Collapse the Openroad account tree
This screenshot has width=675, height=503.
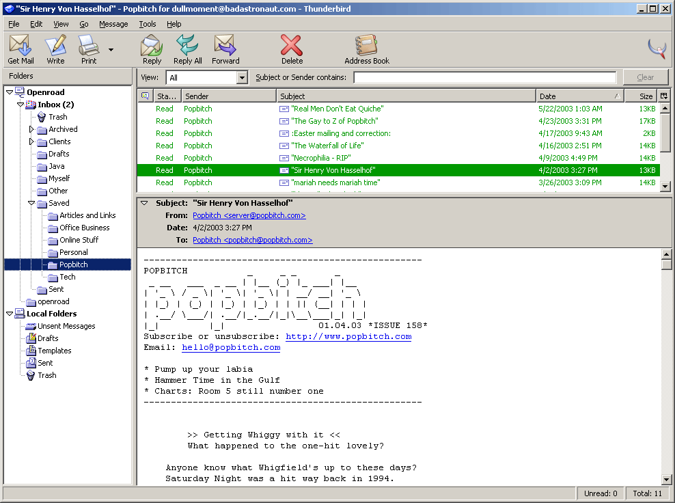pos(10,92)
